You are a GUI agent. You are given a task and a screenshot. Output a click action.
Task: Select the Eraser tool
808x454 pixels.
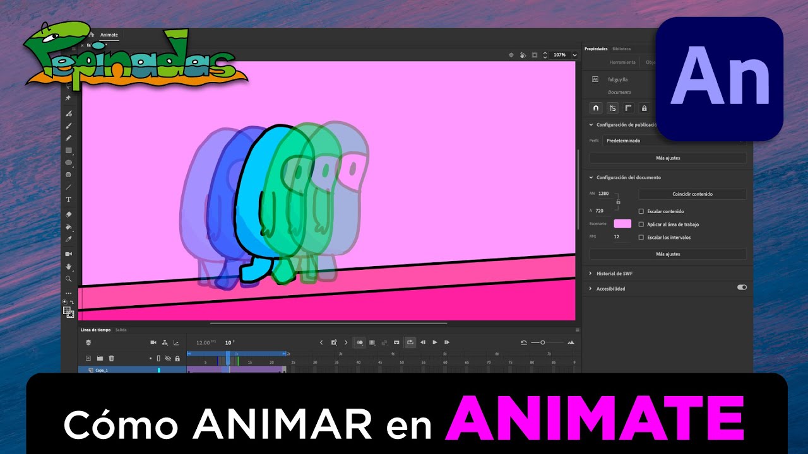tap(69, 214)
